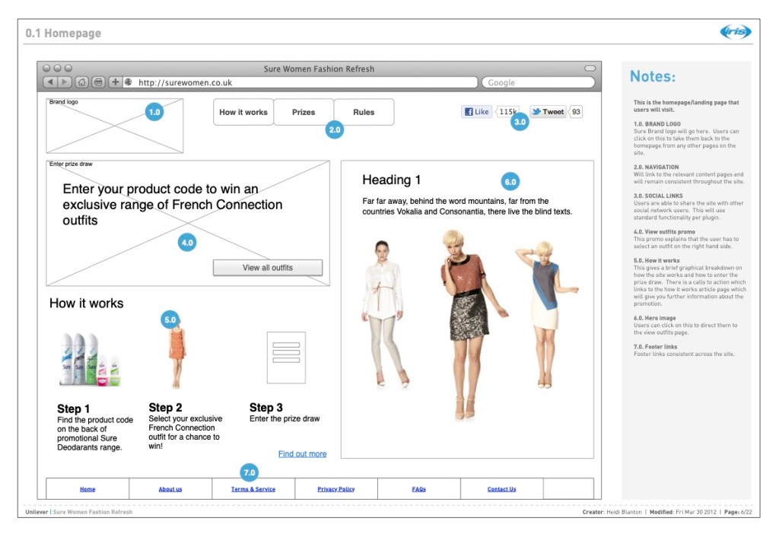Click the browser back arrow button
This screenshot has width=779, height=550.
[x=50, y=82]
